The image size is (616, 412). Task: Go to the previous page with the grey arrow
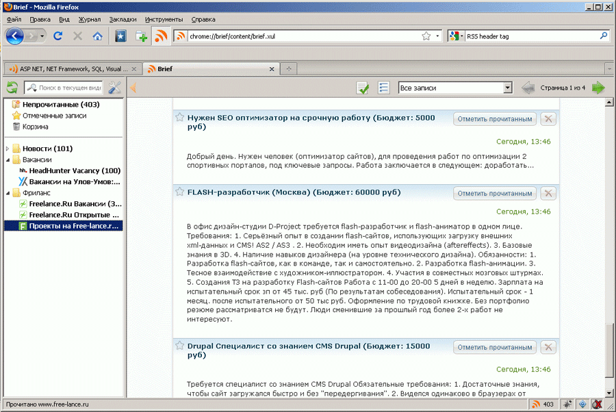coord(528,88)
